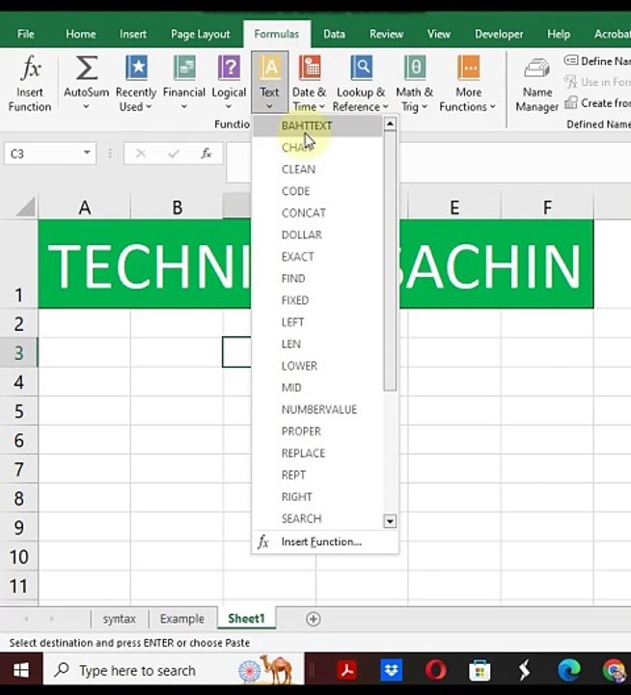Image resolution: width=631 pixels, height=695 pixels.
Task: Click the function list scrollbar thumb
Action: point(390,262)
